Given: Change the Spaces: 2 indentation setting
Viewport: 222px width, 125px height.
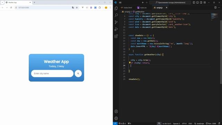Looking at the screenshot, I should coord(177,124).
